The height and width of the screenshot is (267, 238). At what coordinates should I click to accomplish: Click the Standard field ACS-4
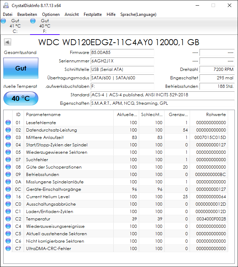[163, 95]
